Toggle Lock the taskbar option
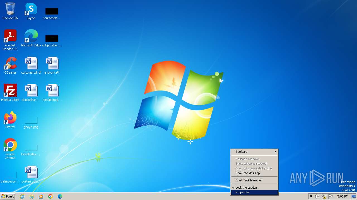 pos(254,187)
